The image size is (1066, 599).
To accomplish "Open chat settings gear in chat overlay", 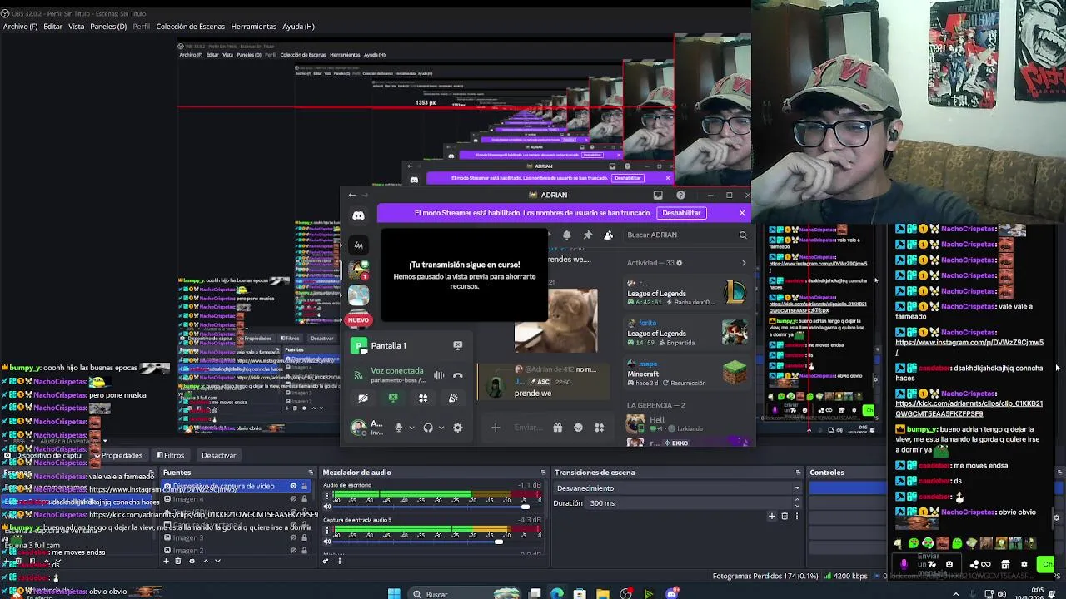I will [x=1024, y=565].
